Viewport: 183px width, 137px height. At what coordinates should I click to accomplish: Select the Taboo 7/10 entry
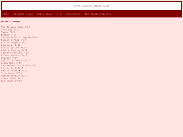coord(8,32)
